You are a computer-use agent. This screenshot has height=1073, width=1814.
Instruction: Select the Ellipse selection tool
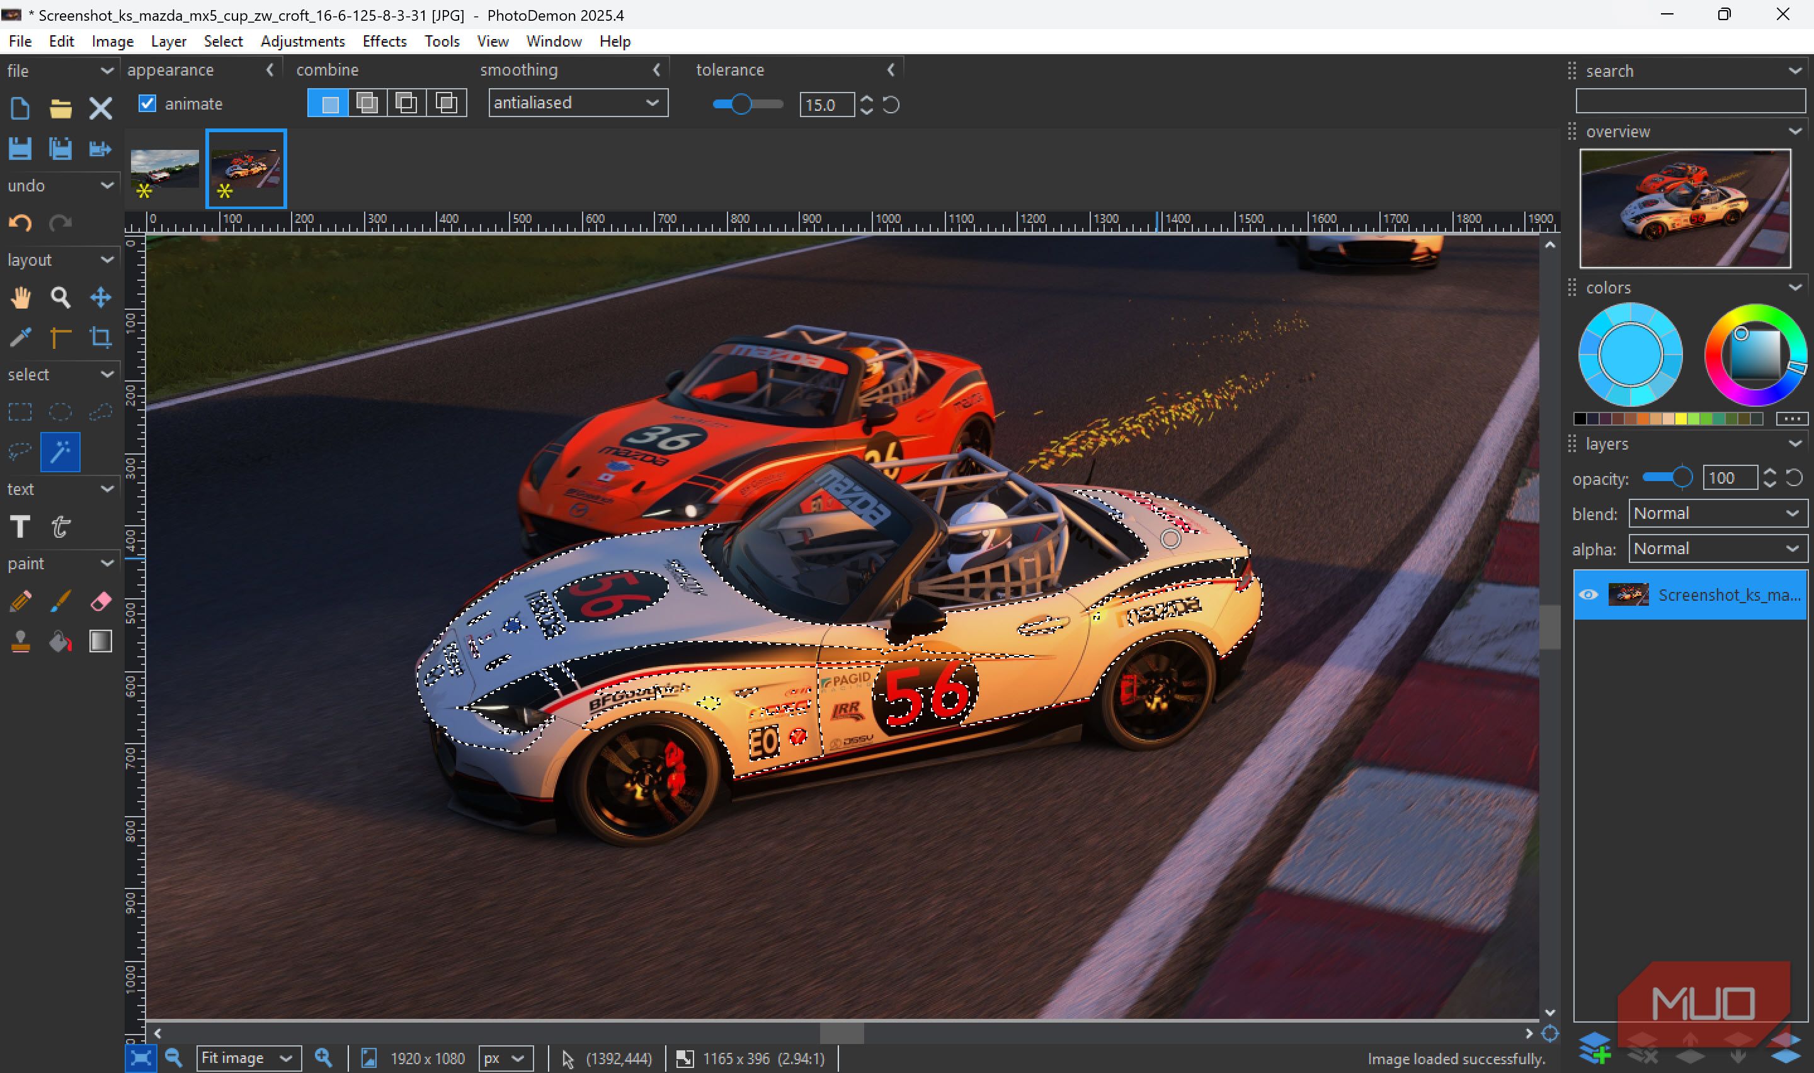pyautogui.click(x=60, y=411)
